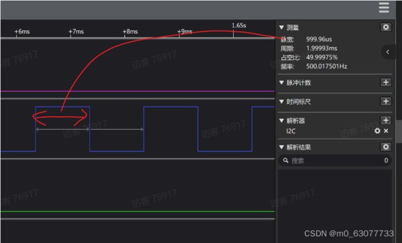Click the 频率 value 500.017501Hz
This screenshot has height=243, width=402.
[x=327, y=66]
